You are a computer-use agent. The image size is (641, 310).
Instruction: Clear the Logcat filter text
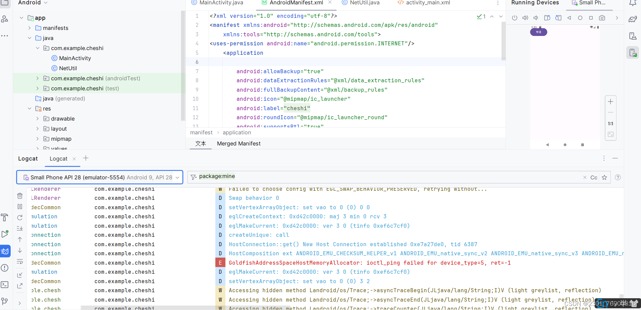(x=585, y=177)
